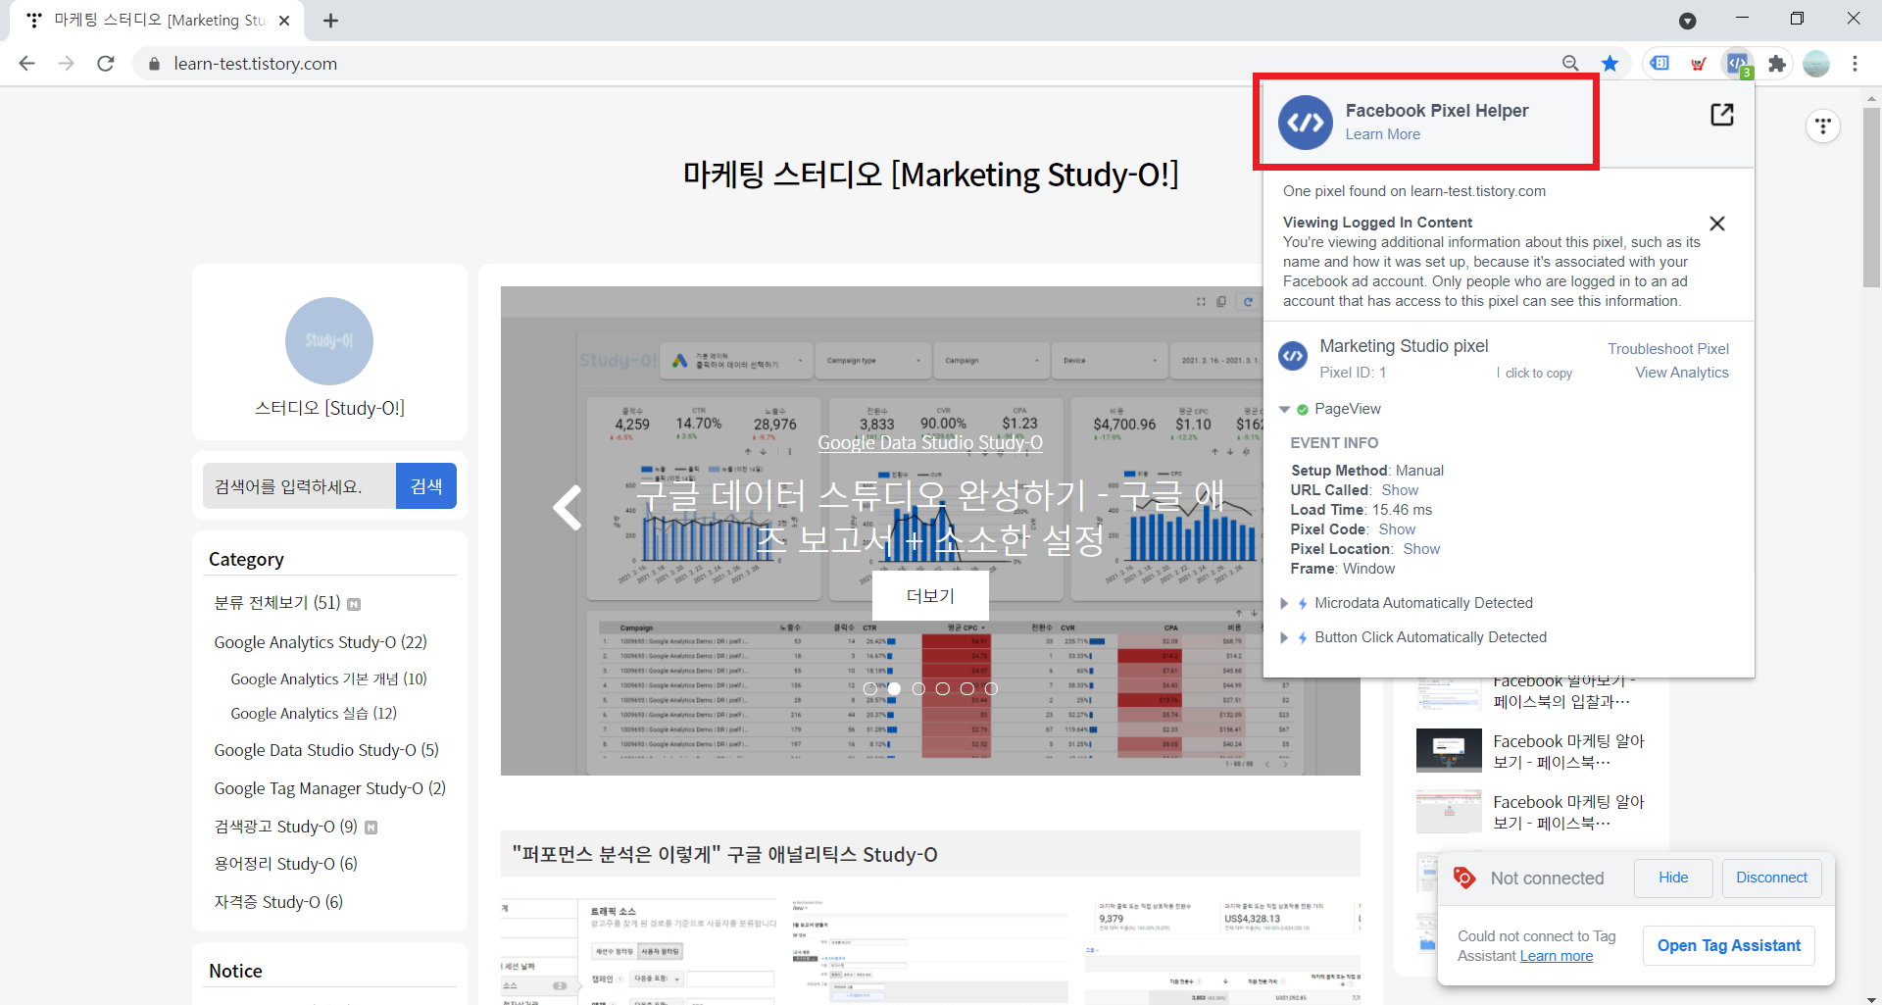Click Open Tag Assistant button
This screenshot has width=1882, height=1005.
[x=1729, y=945]
